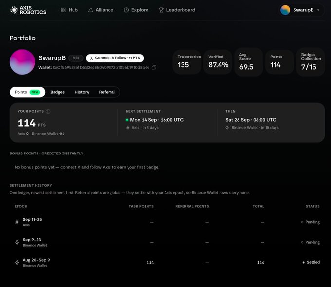Click Settled status for Aug 26–Sep 9
This screenshot has height=287, width=331.
pos(311,262)
